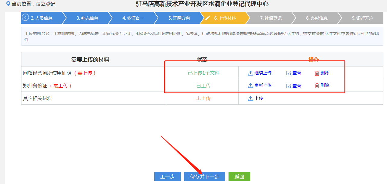Go to step 2. 人员信息
Viewport: 387px width, 184px height.
click(x=42, y=18)
